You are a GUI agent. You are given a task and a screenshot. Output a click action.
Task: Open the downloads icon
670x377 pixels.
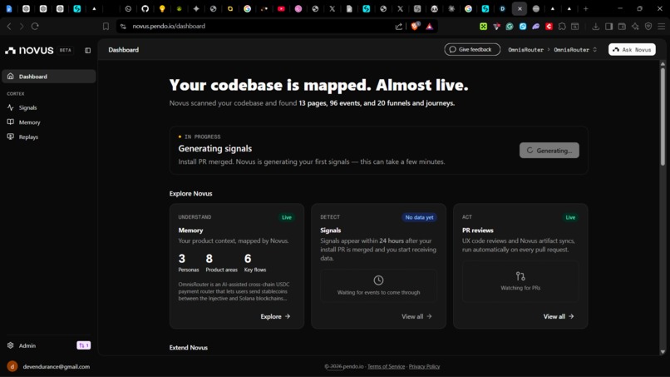tap(596, 26)
